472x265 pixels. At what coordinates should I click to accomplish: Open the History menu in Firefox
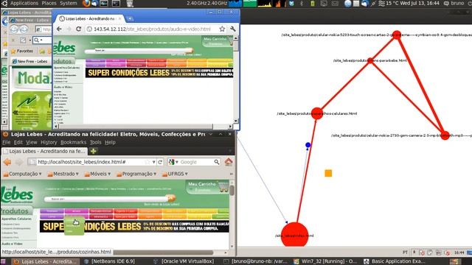[49, 142]
